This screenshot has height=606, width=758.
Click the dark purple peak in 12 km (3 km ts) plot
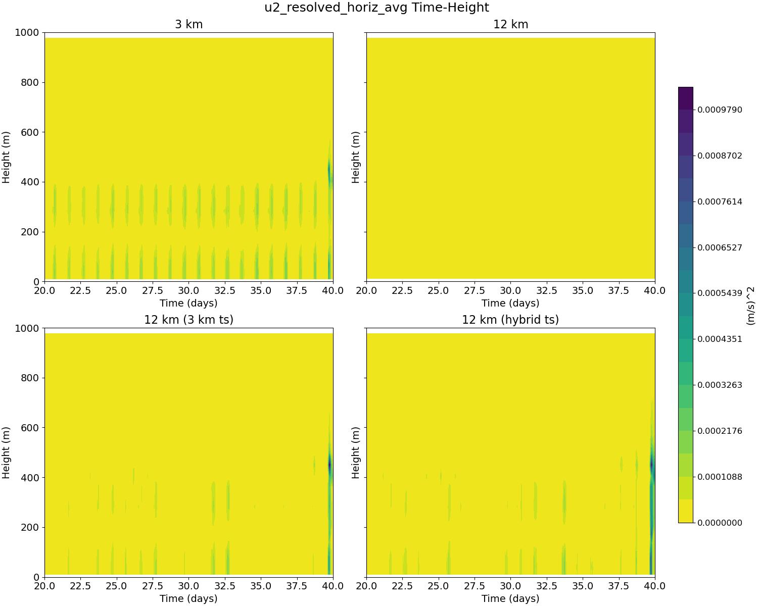329,464
